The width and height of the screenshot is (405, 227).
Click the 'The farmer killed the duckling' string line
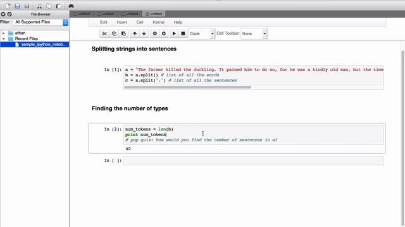coord(254,69)
